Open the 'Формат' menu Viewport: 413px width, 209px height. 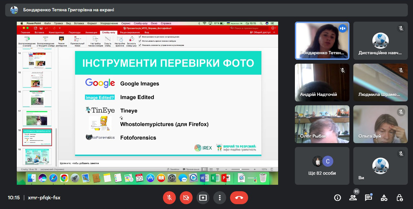coord(92,23)
